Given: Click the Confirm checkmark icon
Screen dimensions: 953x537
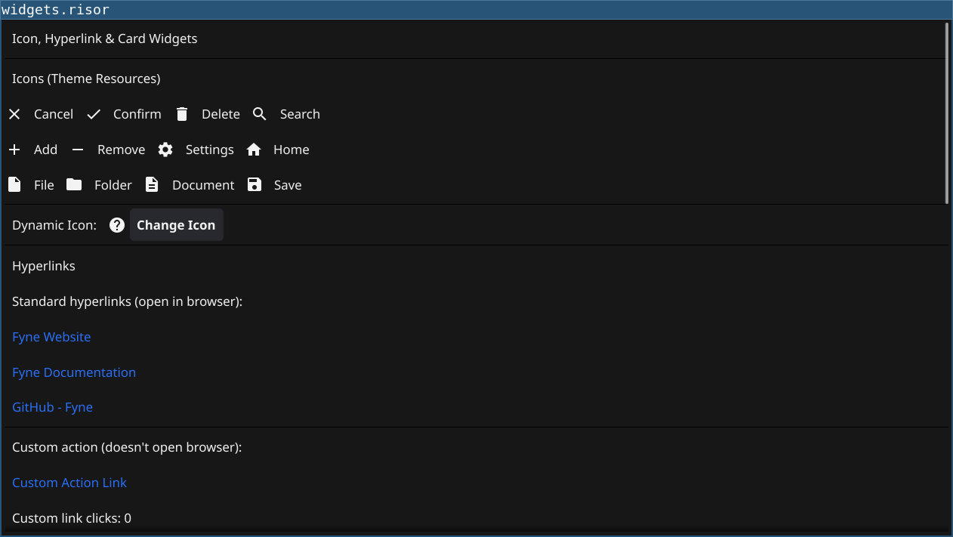Looking at the screenshot, I should coord(94,114).
